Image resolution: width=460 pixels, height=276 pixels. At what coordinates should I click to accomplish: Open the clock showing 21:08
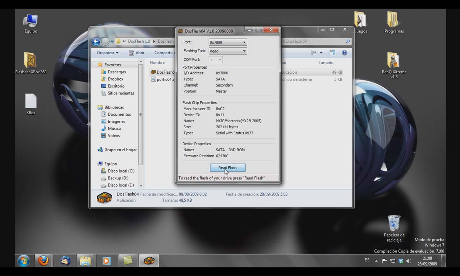pyautogui.click(x=427, y=261)
